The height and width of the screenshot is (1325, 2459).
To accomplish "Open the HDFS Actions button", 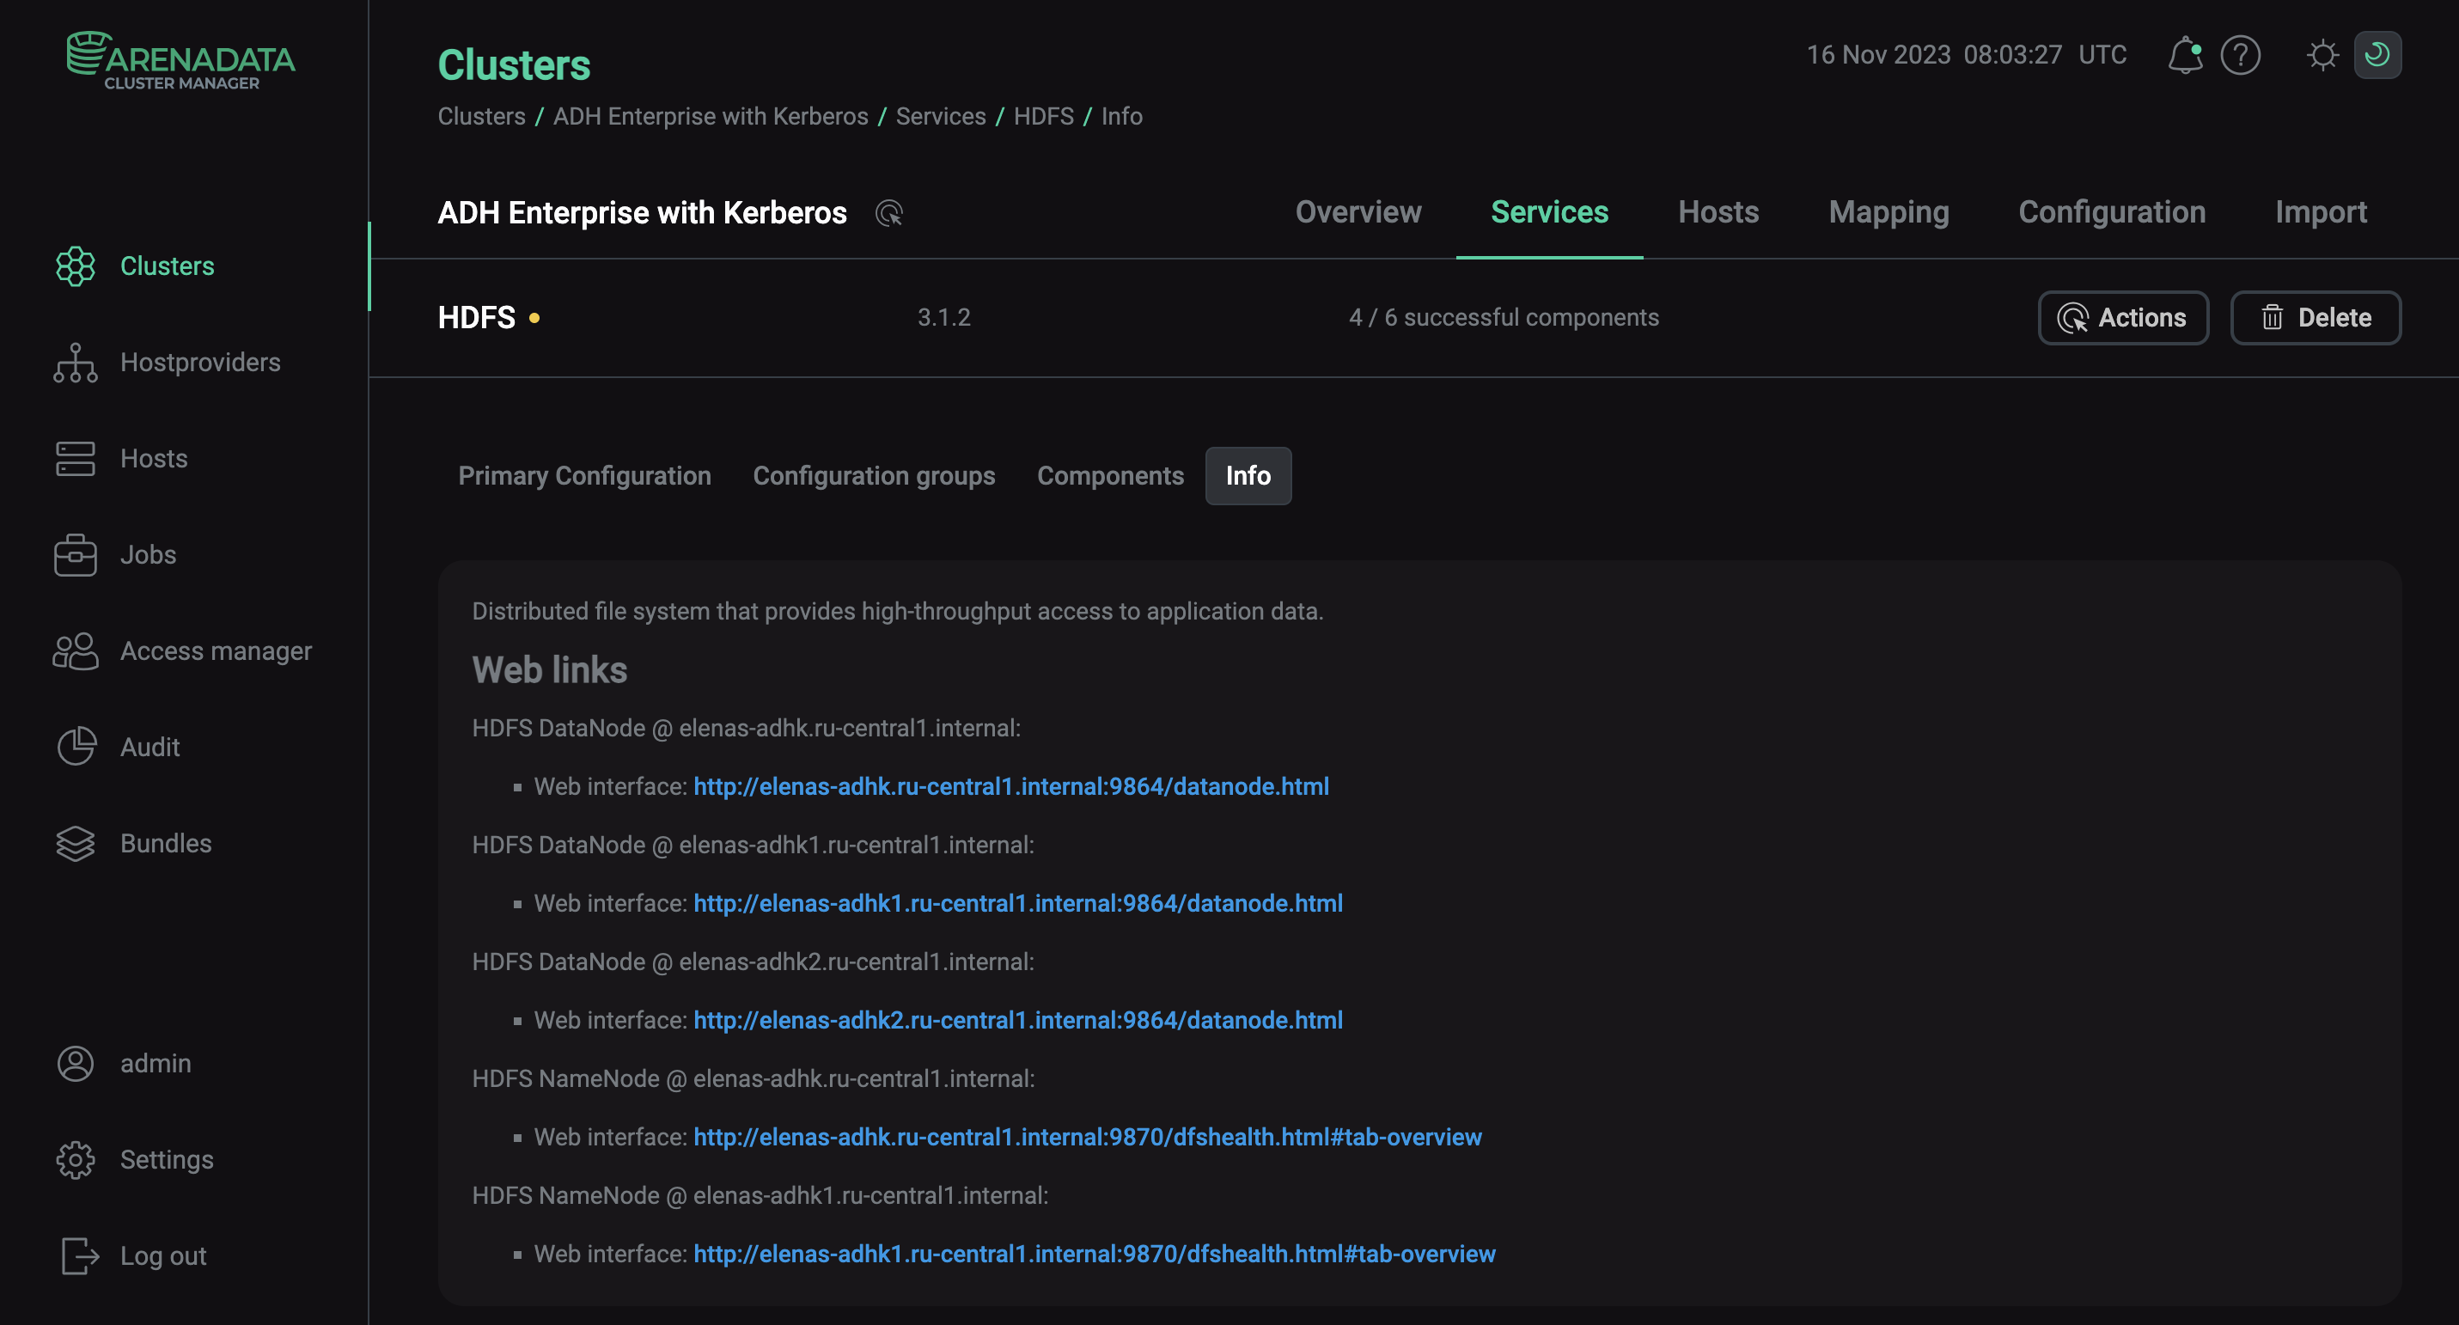I will [x=2123, y=318].
